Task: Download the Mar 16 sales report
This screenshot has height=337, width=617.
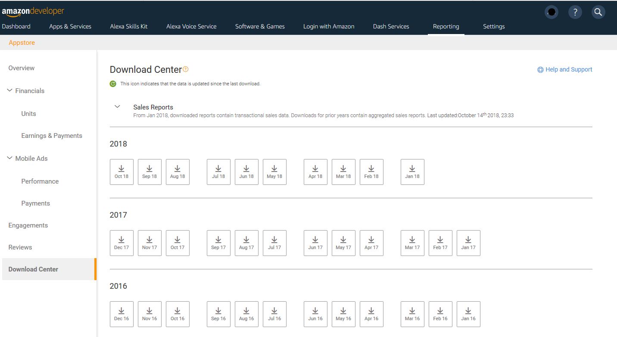Action: pyautogui.click(x=412, y=314)
